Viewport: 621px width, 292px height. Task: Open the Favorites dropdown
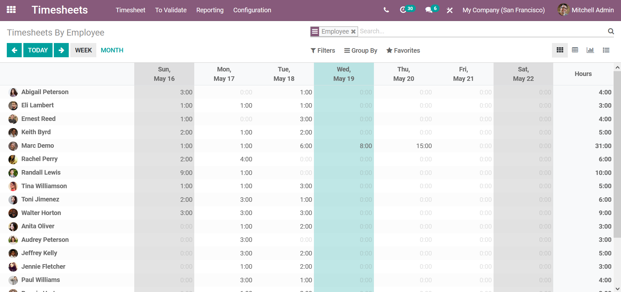[x=403, y=50]
